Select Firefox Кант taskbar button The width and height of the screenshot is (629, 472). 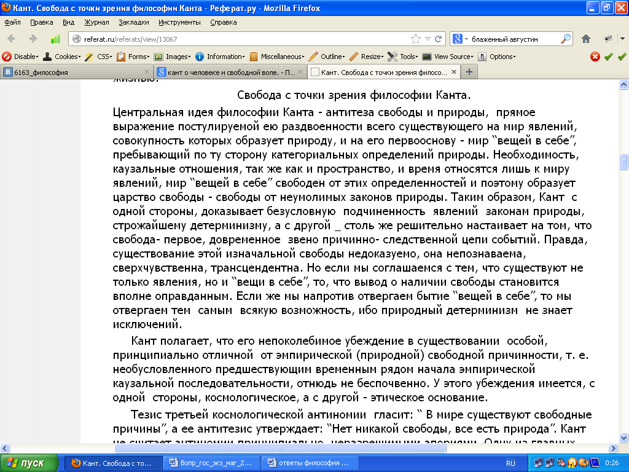[x=113, y=463]
